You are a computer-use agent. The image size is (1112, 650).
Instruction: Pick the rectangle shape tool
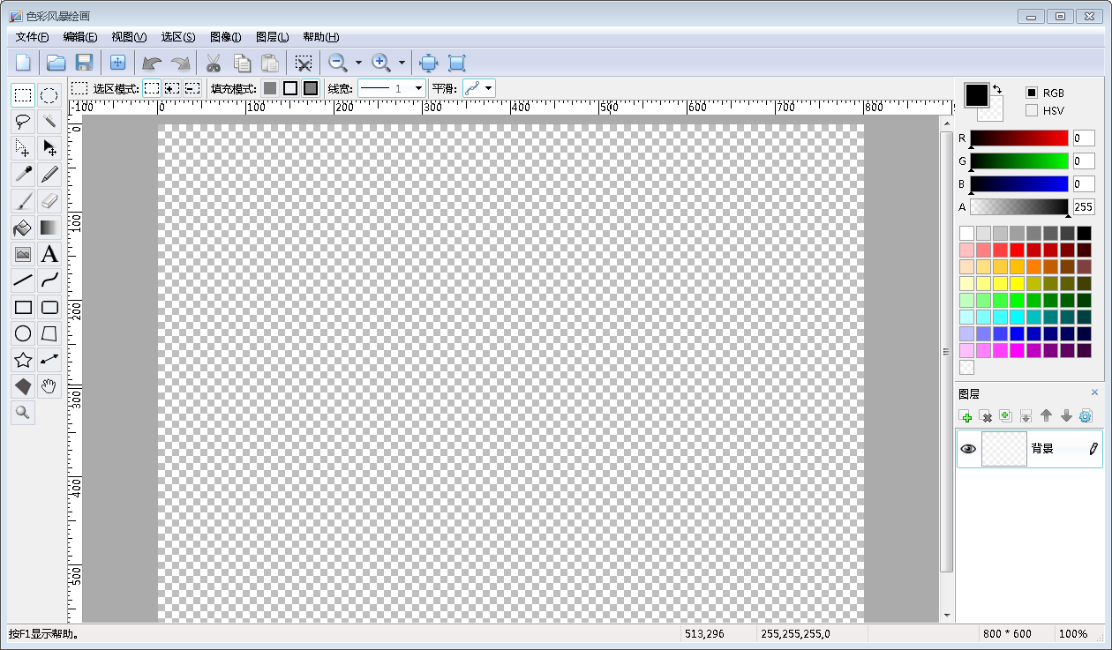coord(24,307)
